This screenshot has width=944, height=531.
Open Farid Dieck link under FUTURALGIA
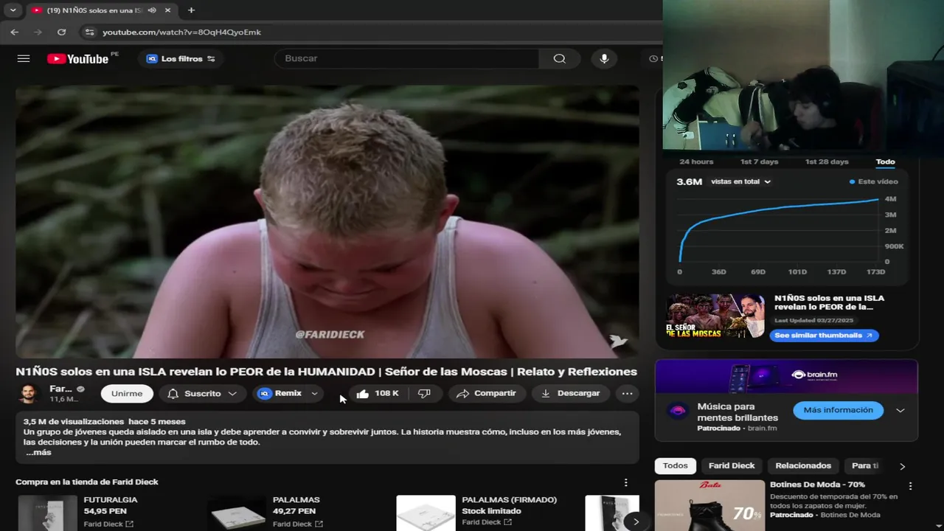click(108, 524)
